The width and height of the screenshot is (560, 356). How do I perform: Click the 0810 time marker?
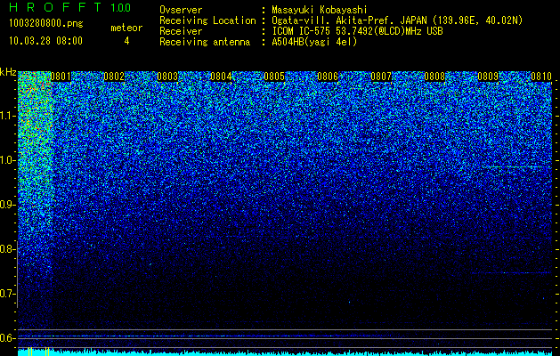[x=541, y=77]
